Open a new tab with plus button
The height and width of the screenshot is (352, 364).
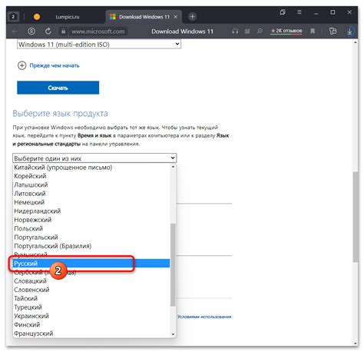(x=192, y=17)
